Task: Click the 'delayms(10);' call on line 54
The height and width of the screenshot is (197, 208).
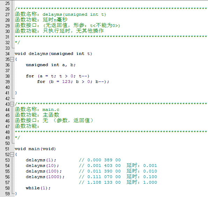Action: (43, 166)
